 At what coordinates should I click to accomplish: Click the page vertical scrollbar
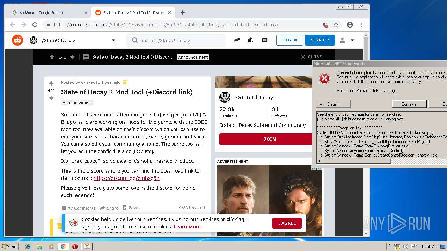pos(366,134)
